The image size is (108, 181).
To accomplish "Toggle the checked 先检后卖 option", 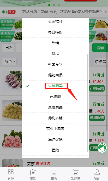I will click(55, 86).
